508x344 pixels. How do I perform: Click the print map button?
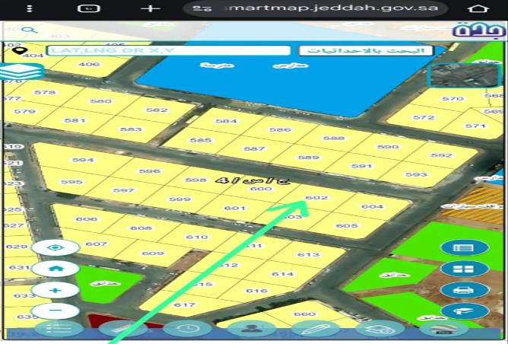click(463, 290)
